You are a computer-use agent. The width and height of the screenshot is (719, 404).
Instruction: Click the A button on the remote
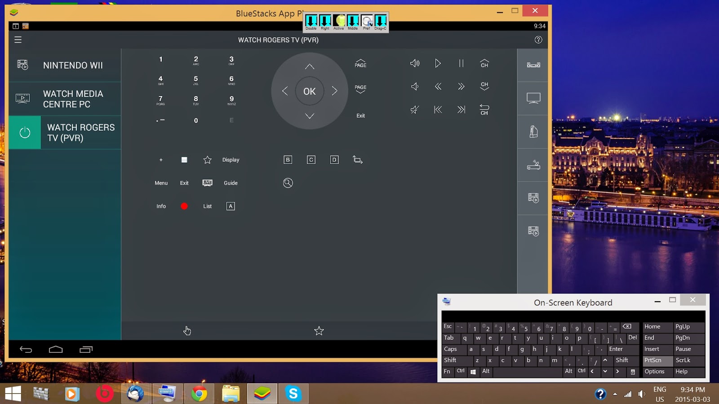pos(231,206)
